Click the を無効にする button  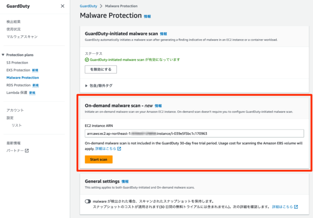click(101, 69)
